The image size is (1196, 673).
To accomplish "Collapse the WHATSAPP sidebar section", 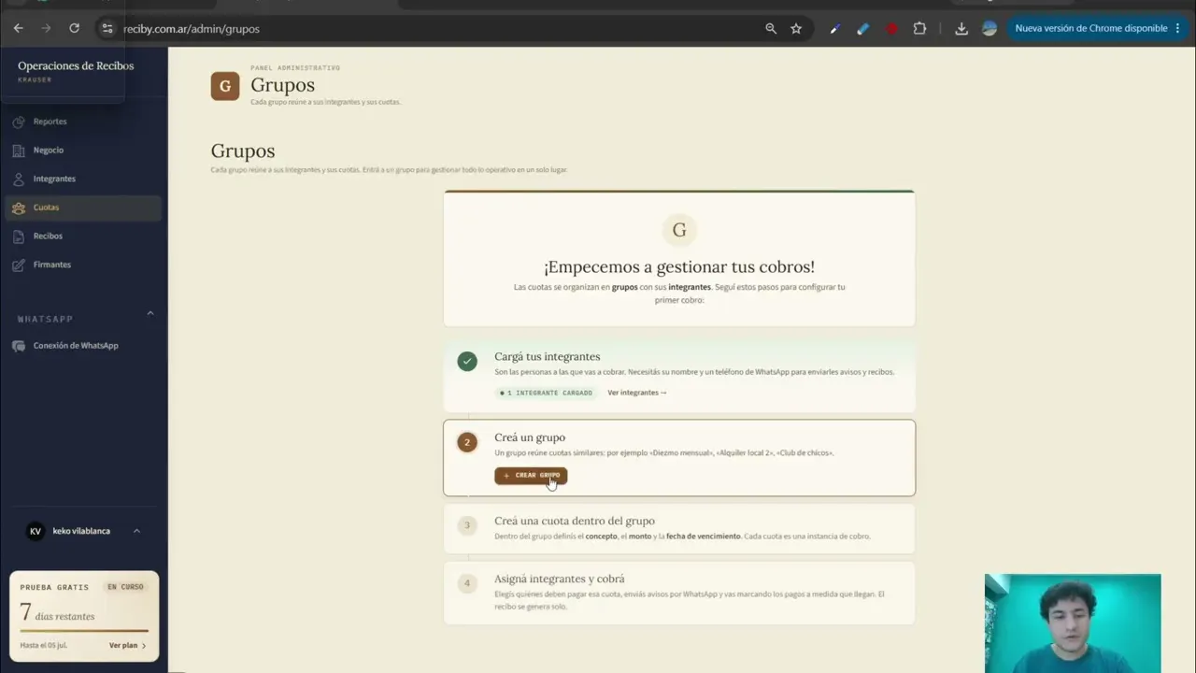I will coord(150,314).
